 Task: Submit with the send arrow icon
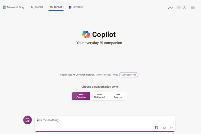click(x=171, y=127)
